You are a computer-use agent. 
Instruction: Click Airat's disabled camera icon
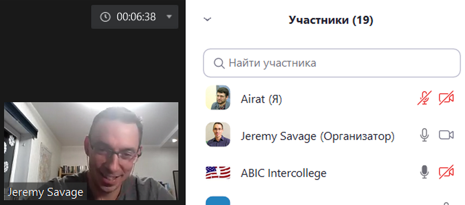click(x=446, y=98)
